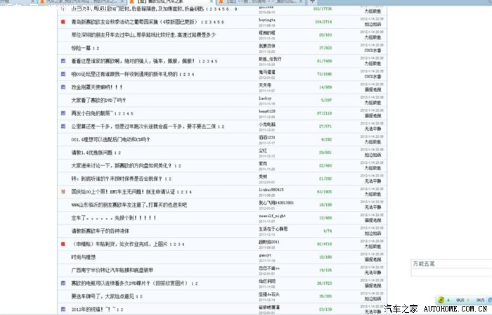The width and height of the screenshot is (492, 315).
Task: Click image icon beside 2012年的祝福 thread
Action: tap(63, 309)
